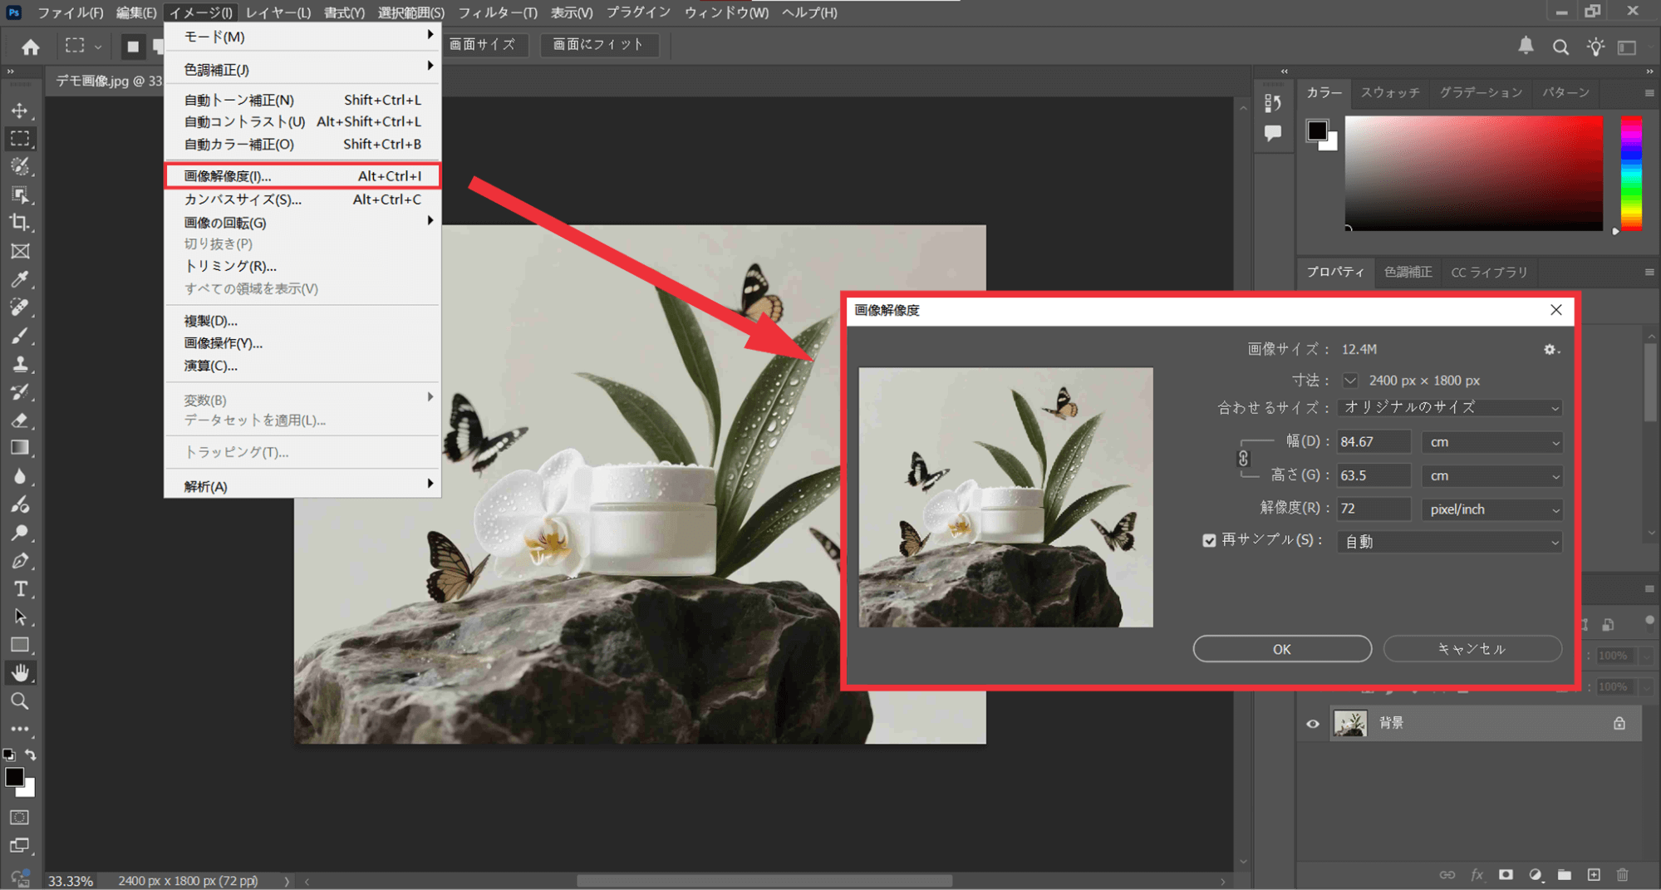Select the Blur tool
The width and height of the screenshot is (1661, 890).
[20, 476]
